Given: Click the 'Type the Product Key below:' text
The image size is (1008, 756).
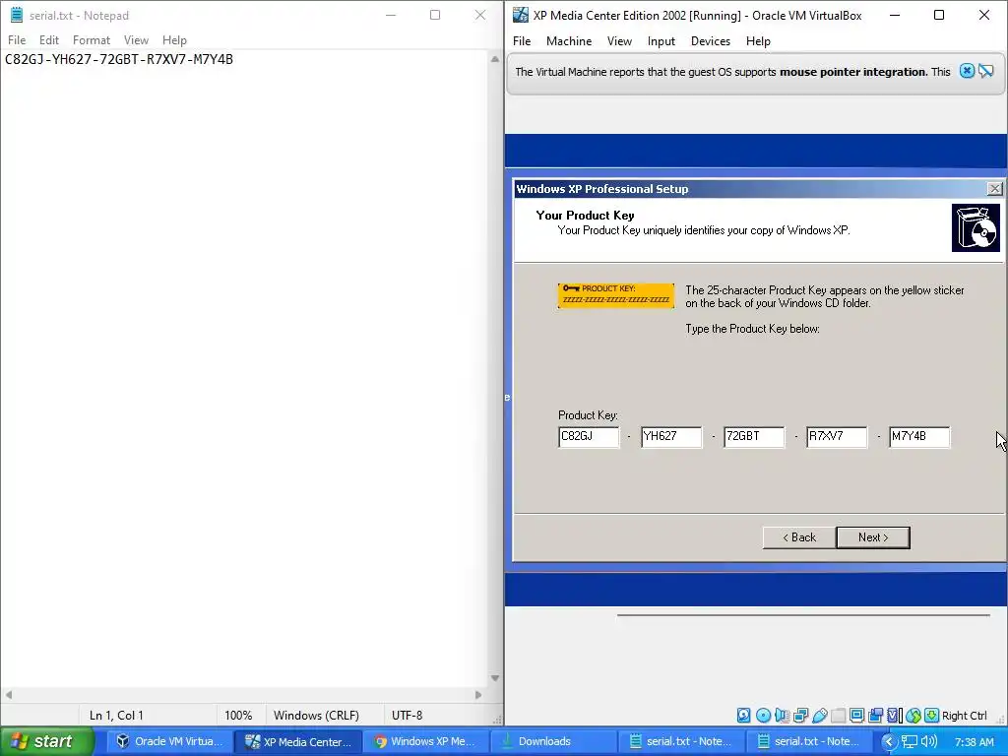Looking at the screenshot, I should point(752,329).
